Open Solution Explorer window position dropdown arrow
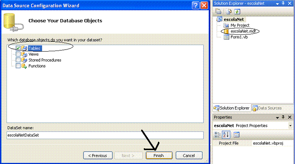The width and height of the screenshot is (295, 164). 277,4
